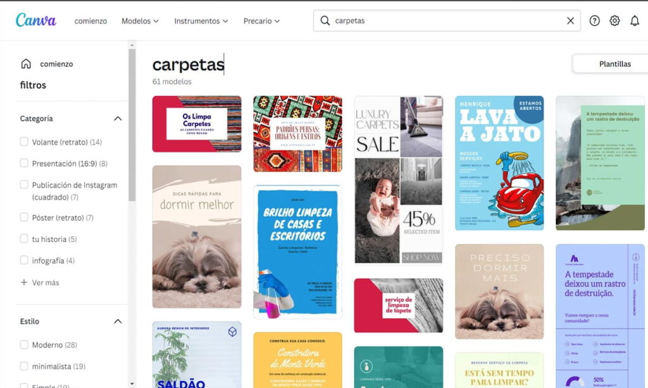Open the Instrumentos menu
Screen dimensions: 648x388
point(201,21)
